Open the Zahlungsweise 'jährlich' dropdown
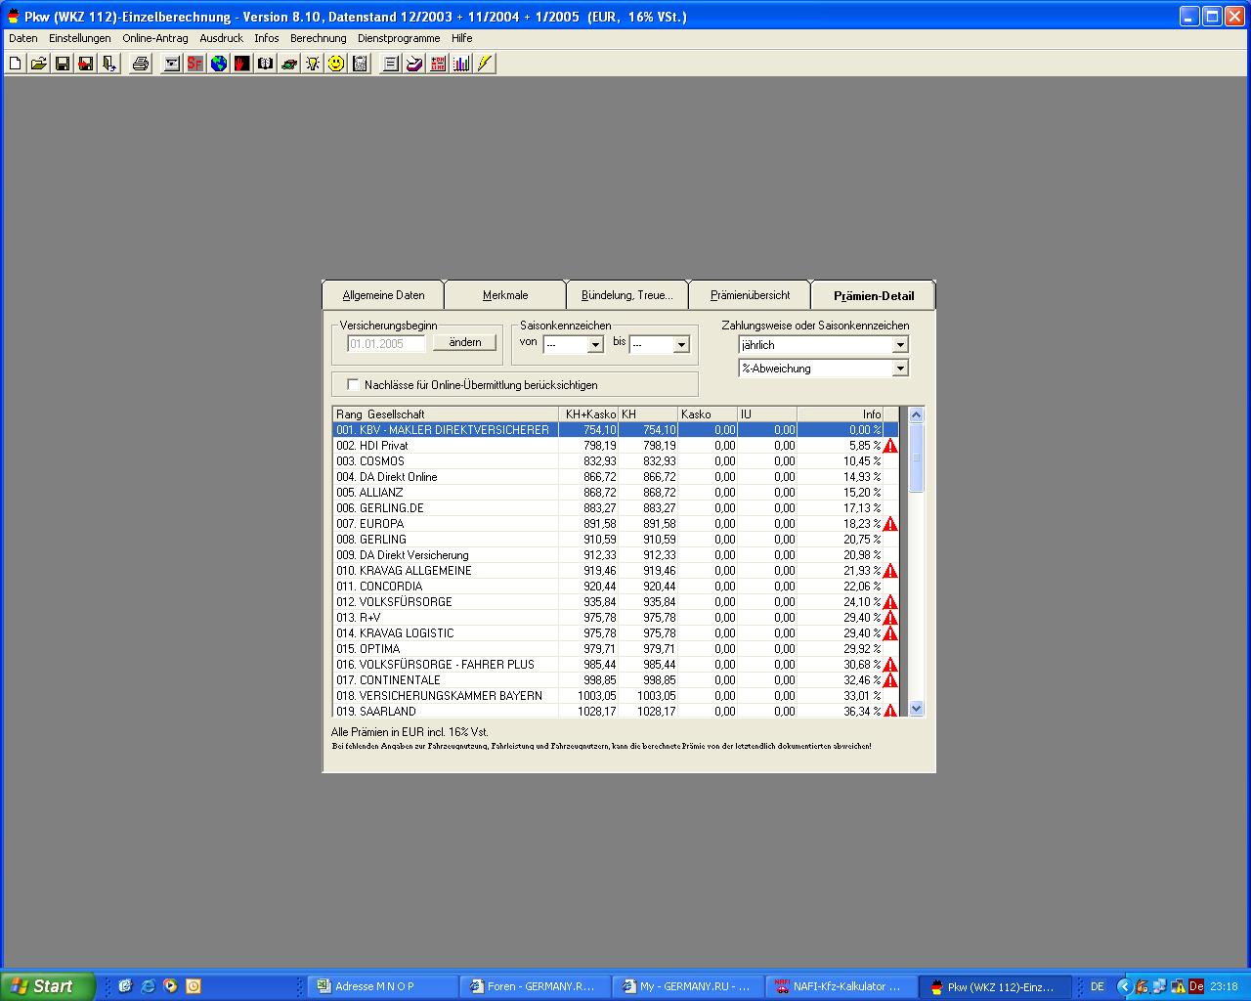Image resolution: width=1251 pixels, height=1001 pixels. pos(900,345)
